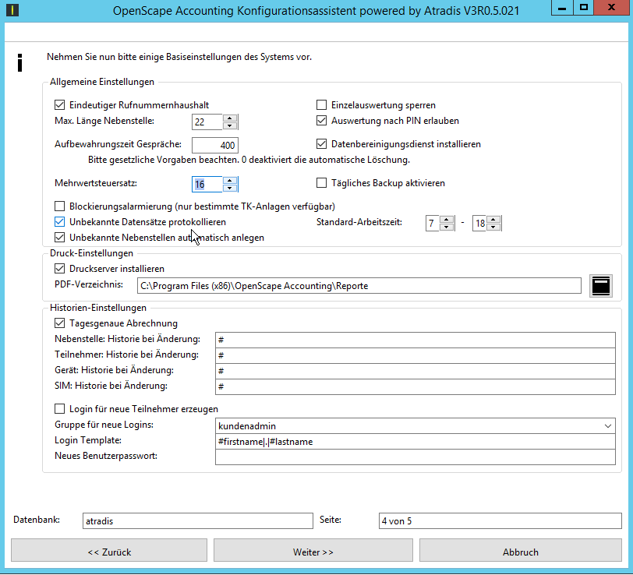Enable Einzelauswertung sperren checkbox
Screen dimensions: 633x575
point(321,105)
